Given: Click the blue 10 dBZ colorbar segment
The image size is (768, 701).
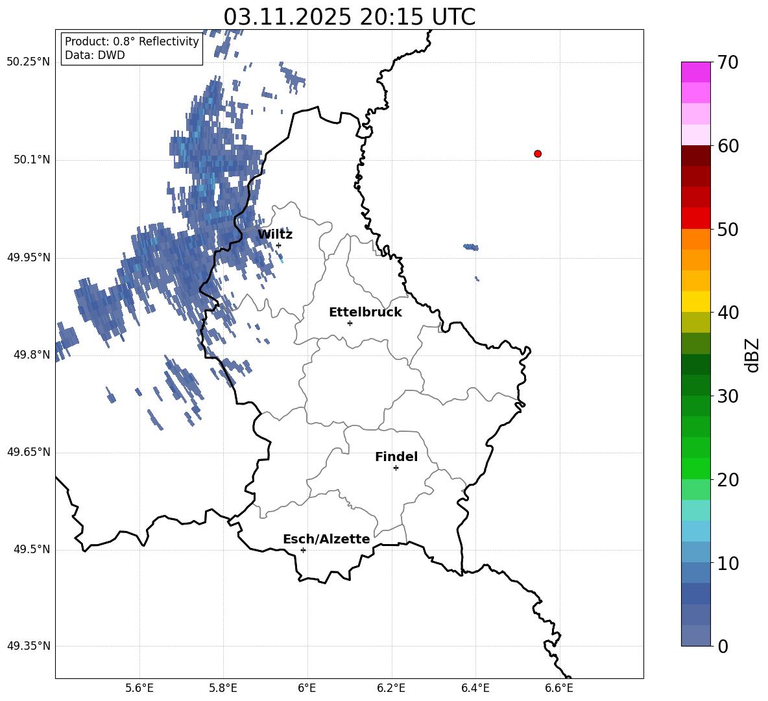Looking at the screenshot, I should 695,552.
